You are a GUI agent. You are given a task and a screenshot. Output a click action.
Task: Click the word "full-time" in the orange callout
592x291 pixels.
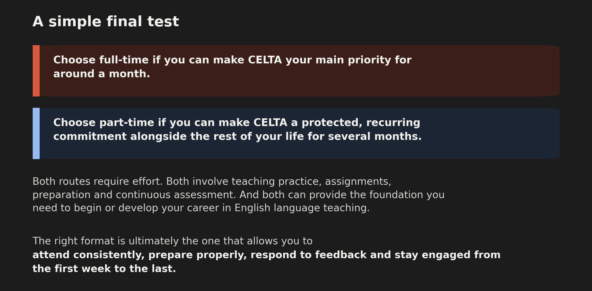[x=124, y=60]
